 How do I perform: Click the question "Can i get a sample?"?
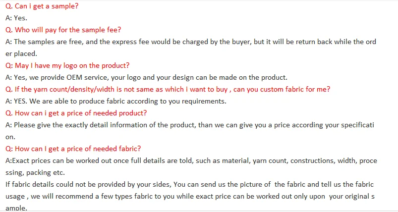tap(42, 6)
